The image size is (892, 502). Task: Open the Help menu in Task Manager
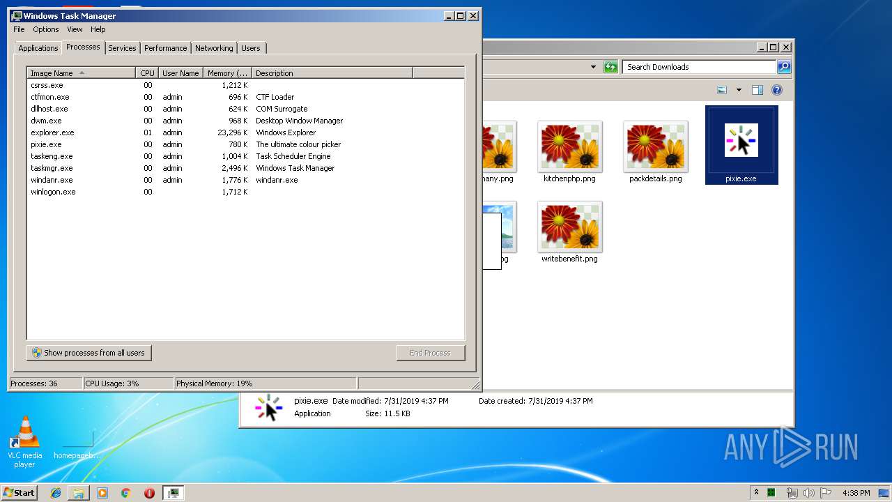point(98,29)
